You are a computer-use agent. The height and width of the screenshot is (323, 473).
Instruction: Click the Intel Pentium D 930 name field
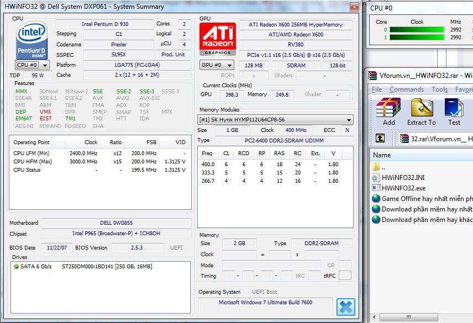tap(104, 24)
